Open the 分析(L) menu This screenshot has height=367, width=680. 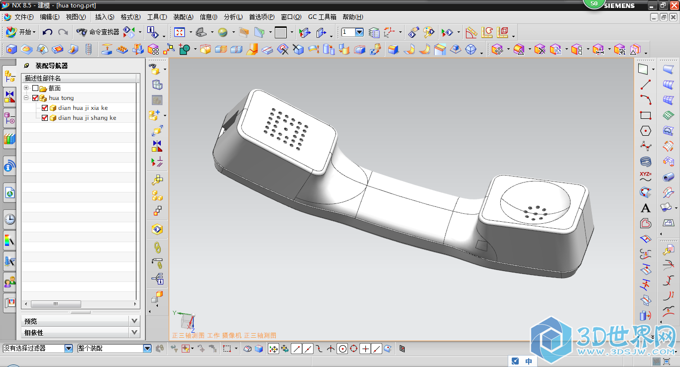coord(233,17)
